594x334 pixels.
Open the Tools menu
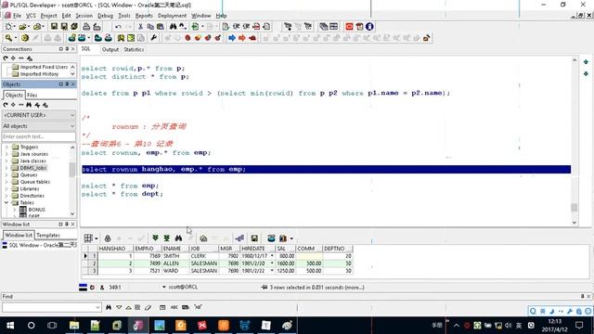click(x=123, y=16)
